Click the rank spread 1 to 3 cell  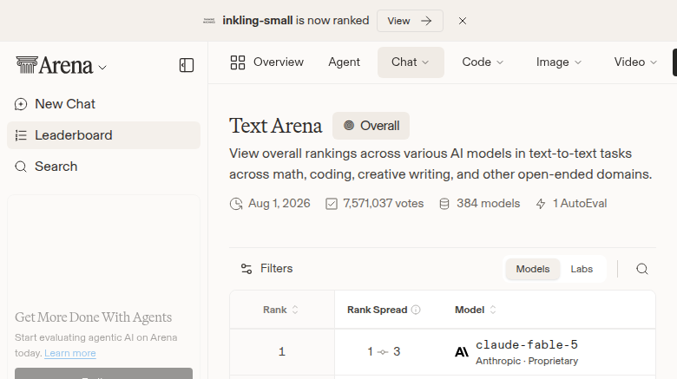point(384,352)
